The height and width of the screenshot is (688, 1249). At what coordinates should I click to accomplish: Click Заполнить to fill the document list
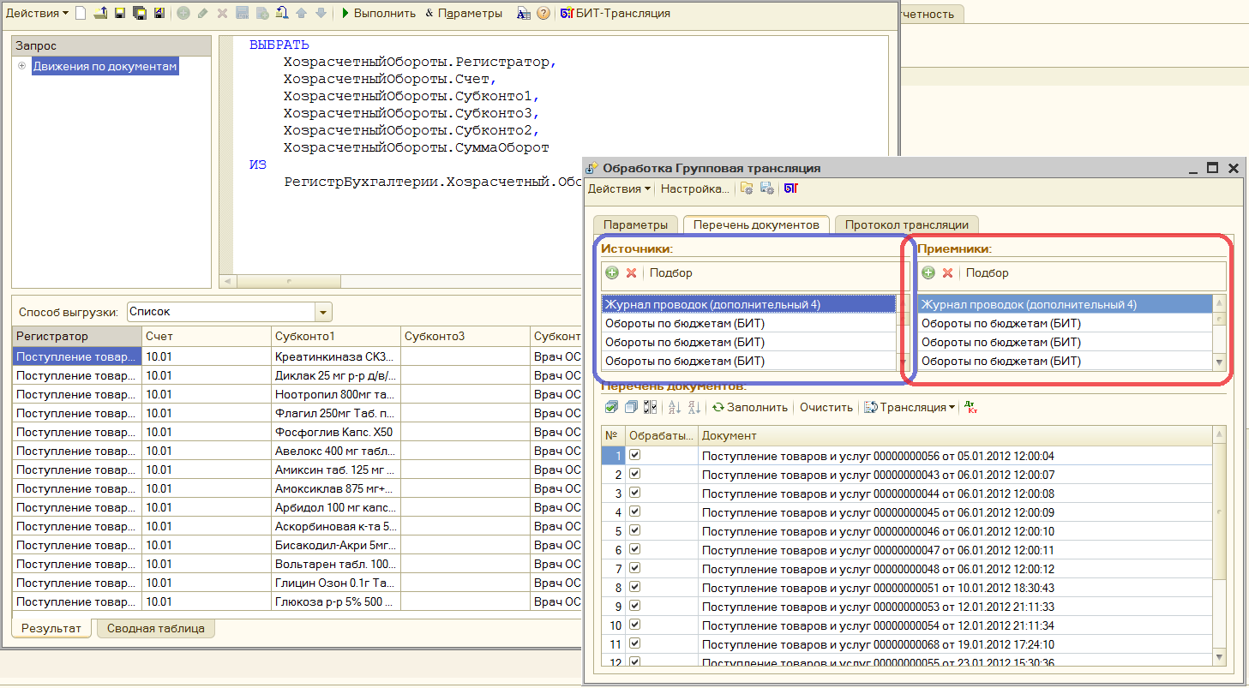[749, 407]
